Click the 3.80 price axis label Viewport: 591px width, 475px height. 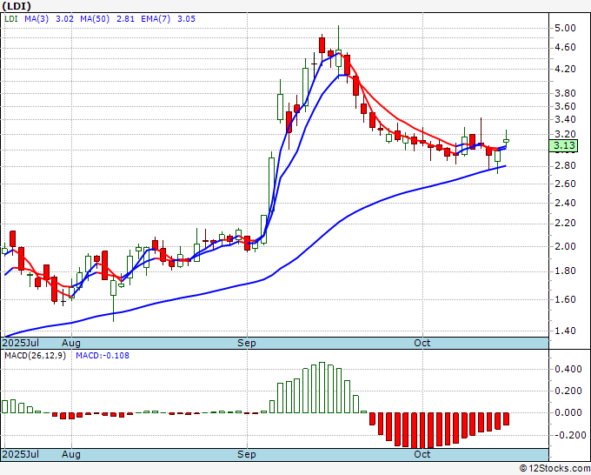[565, 93]
